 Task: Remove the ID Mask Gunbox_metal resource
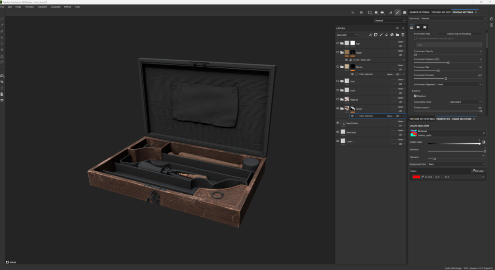(x=483, y=133)
